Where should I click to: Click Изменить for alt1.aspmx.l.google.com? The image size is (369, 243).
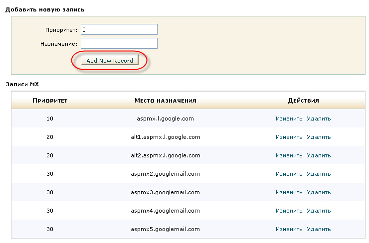tap(289, 137)
